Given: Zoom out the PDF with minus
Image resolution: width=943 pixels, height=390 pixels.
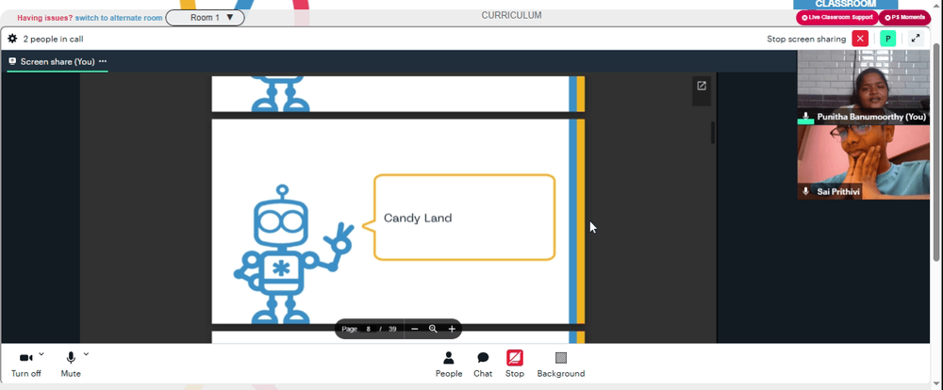Looking at the screenshot, I should tap(414, 329).
